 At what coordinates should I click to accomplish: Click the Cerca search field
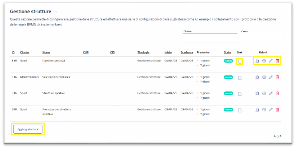pos(261,38)
